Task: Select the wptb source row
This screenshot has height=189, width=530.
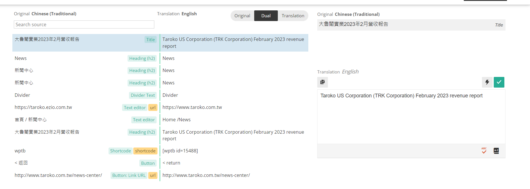Action: [x=20, y=151]
